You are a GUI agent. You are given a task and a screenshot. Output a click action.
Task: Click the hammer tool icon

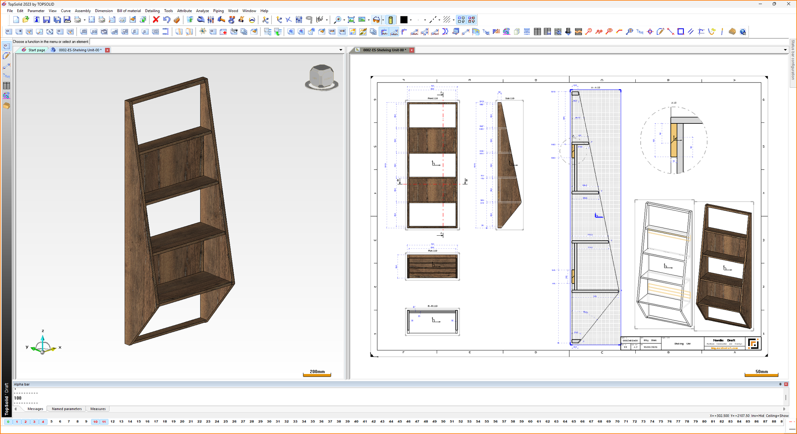[221, 20]
